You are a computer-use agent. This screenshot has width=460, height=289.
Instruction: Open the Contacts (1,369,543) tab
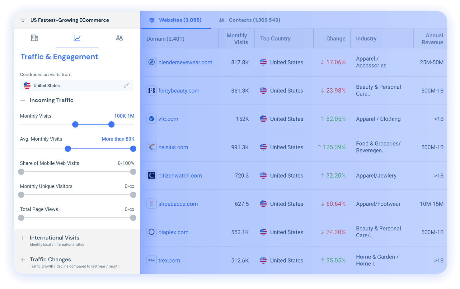(x=249, y=20)
